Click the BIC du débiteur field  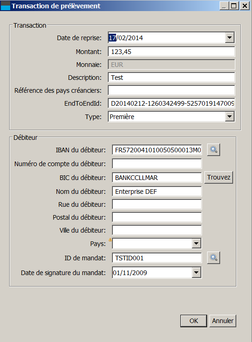coord(157,178)
